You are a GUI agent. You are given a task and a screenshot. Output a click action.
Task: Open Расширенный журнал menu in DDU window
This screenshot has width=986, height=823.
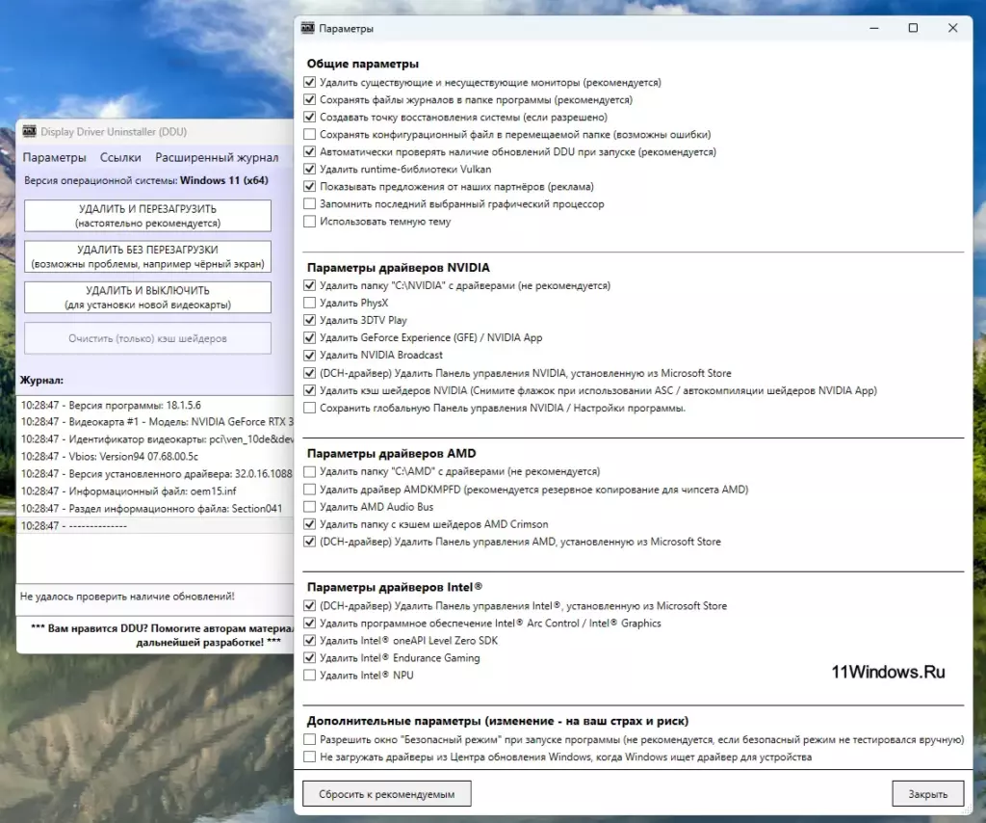pos(217,157)
